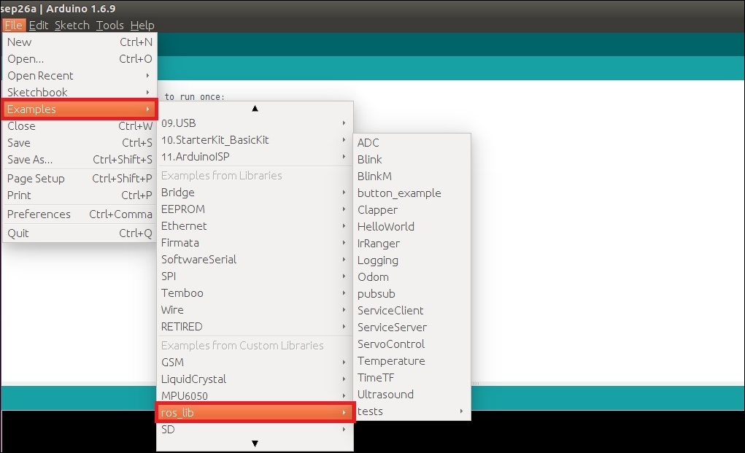
Task: Expand the Open Recent submenu
Action: click(x=80, y=76)
